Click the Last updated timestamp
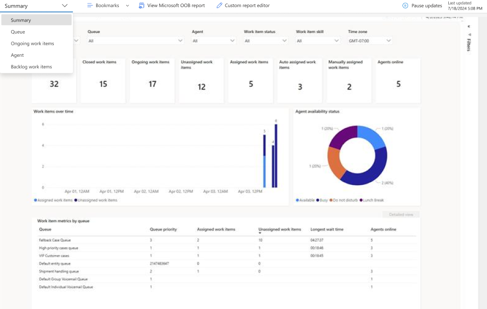Viewport: 487px width, 309px height. click(x=465, y=9)
